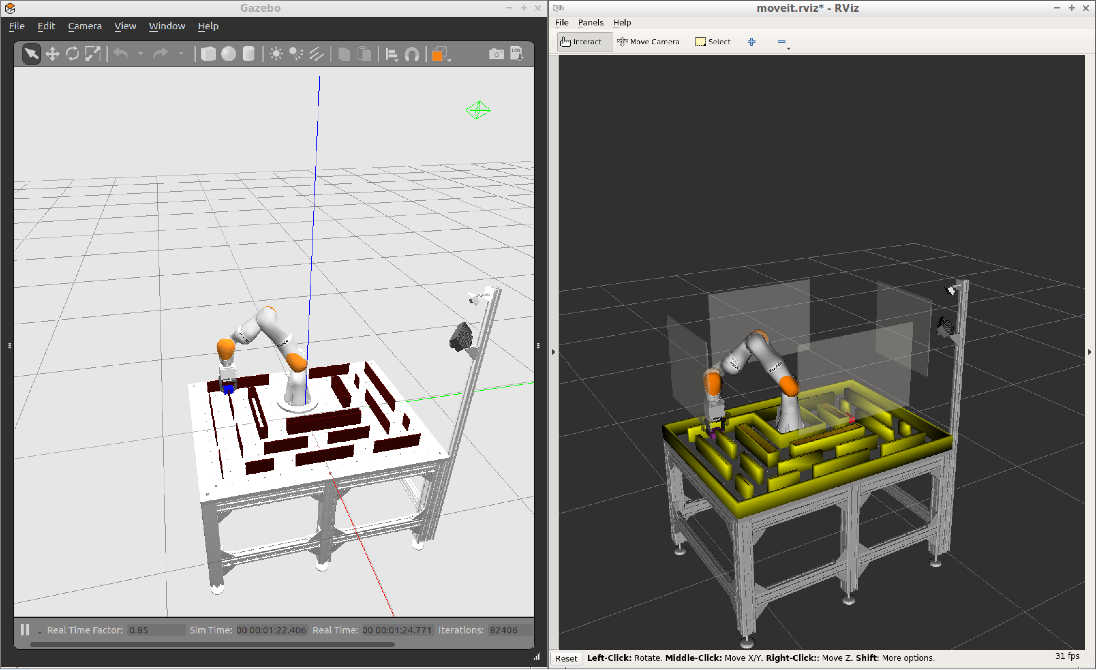Screen dimensions: 1096x670
Task: Switch to the Rotate tool
Action: (72, 53)
